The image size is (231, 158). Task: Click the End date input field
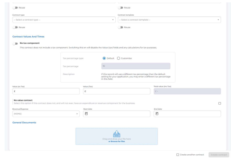(189, 114)
